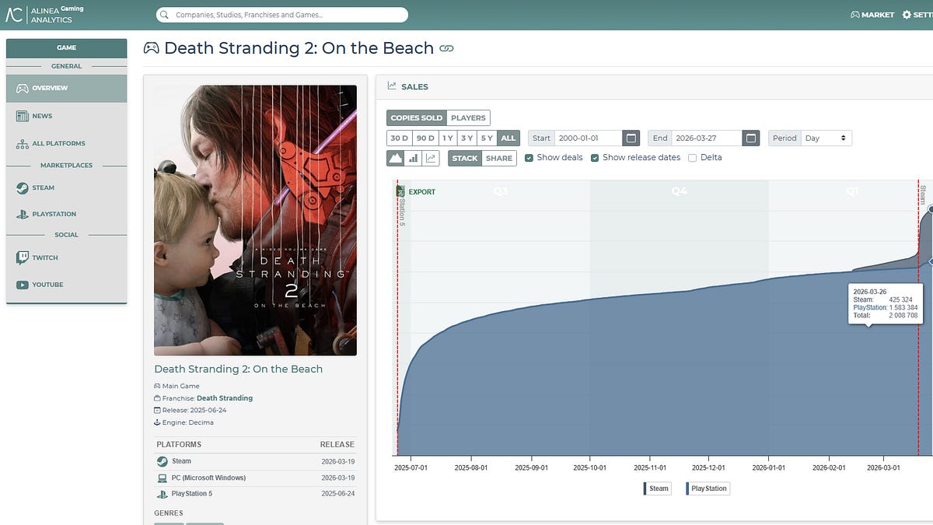Click the Market controller icon in the header
The width and height of the screenshot is (933, 525).
855,15
